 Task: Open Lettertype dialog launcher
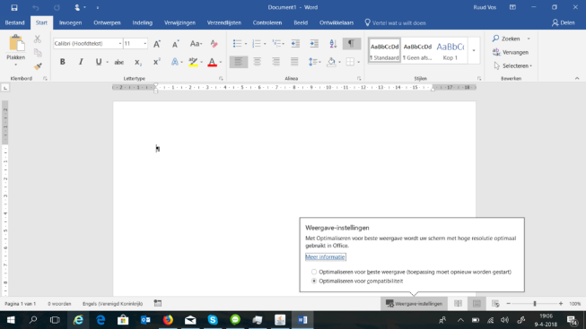pos(221,78)
